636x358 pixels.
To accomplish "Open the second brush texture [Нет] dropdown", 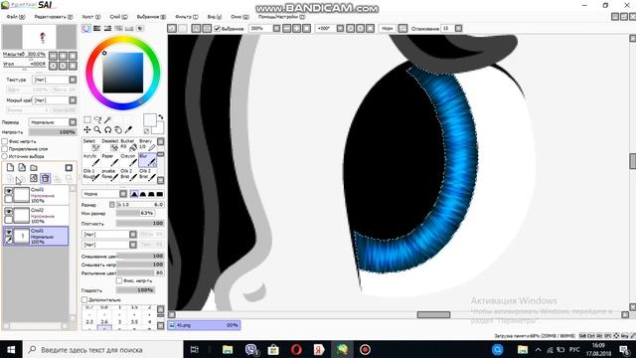I will 132,245.
